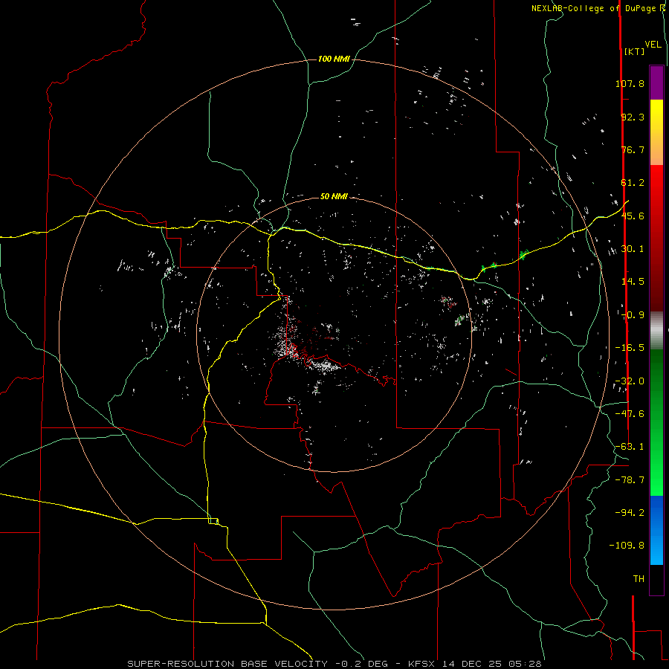Click the 76.7 value on the velocity scale
This screenshot has width=669, height=669.
633,149
